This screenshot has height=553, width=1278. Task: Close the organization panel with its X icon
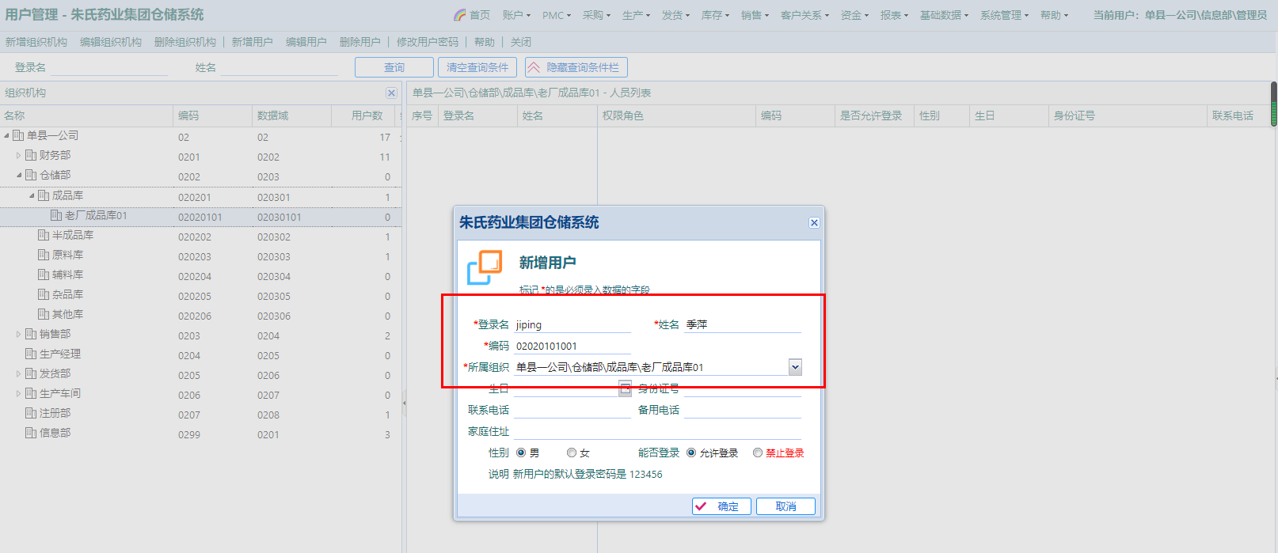click(391, 93)
